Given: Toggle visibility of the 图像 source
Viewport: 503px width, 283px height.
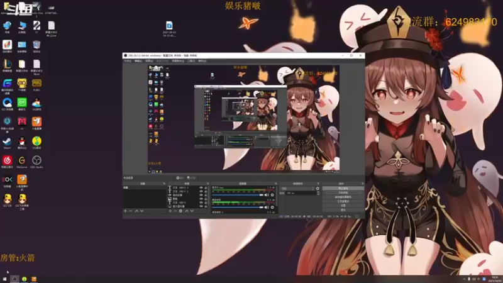Looking at the screenshot, I should pyautogui.click(x=201, y=199).
